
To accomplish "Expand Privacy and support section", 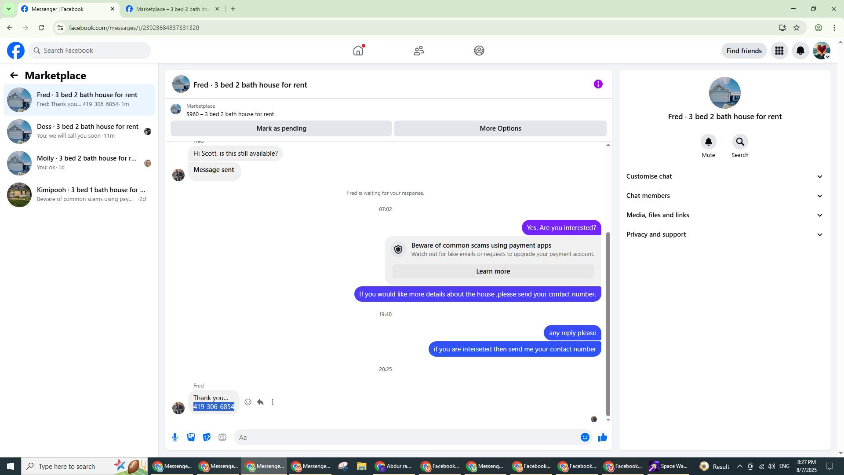I will pyautogui.click(x=725, y=234).
